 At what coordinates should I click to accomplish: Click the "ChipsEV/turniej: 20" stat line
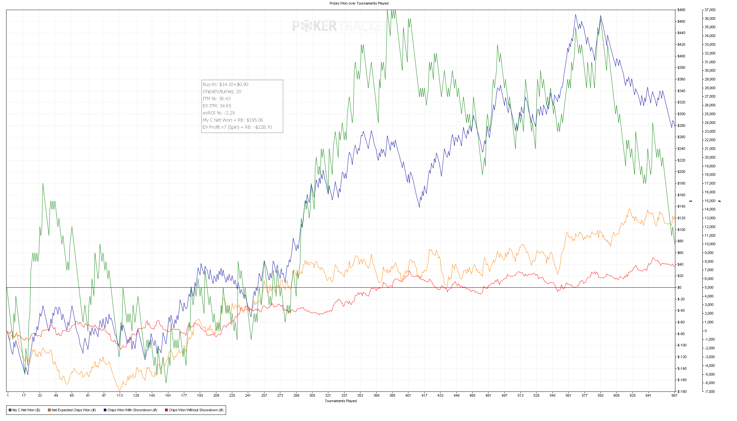[222, 91]
